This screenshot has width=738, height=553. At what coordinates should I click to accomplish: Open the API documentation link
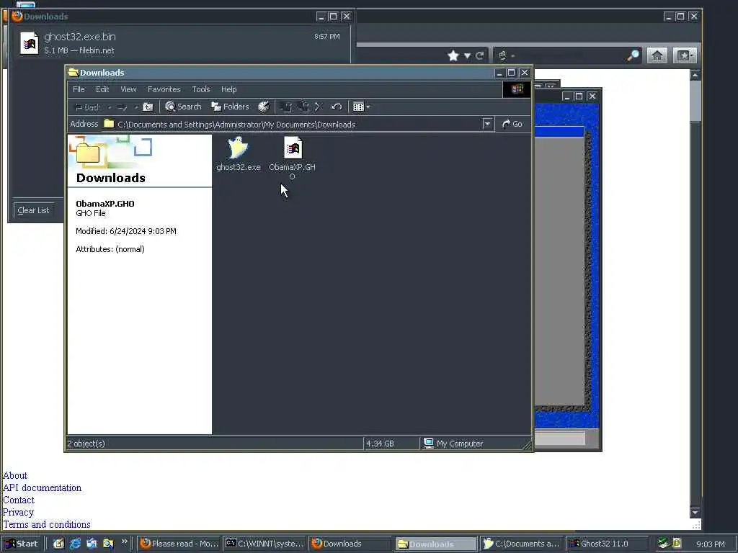(x=43, y=487)
